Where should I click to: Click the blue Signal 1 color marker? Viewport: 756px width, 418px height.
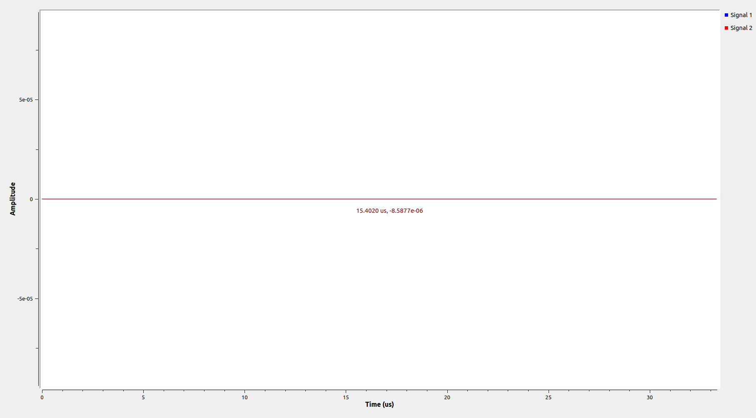726,15
